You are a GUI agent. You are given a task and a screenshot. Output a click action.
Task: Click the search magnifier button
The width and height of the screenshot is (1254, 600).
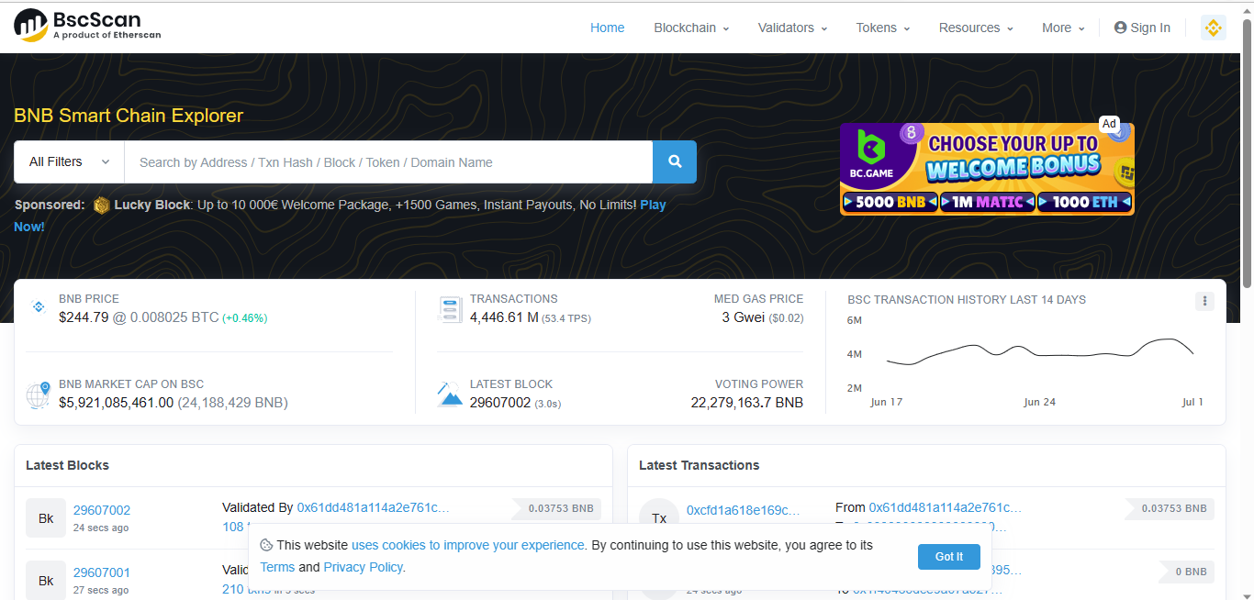pyautogui.click(x=675, y=161)
